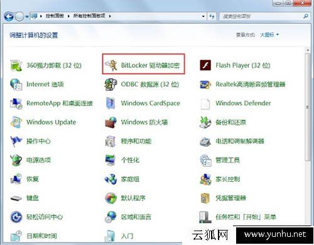The height and width of the screenshot is (245, 314).
Task: Click the scrollbar up arrow
Action: tap(308, 50)
